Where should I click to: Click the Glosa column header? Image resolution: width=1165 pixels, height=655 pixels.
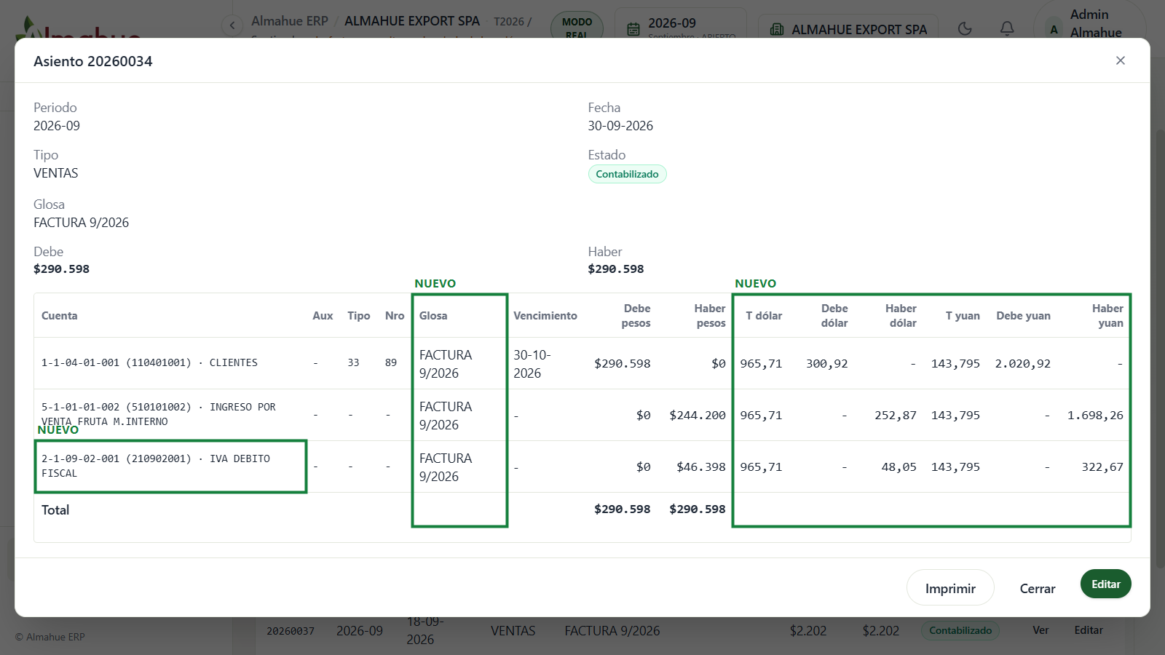[x=433, y=316]
